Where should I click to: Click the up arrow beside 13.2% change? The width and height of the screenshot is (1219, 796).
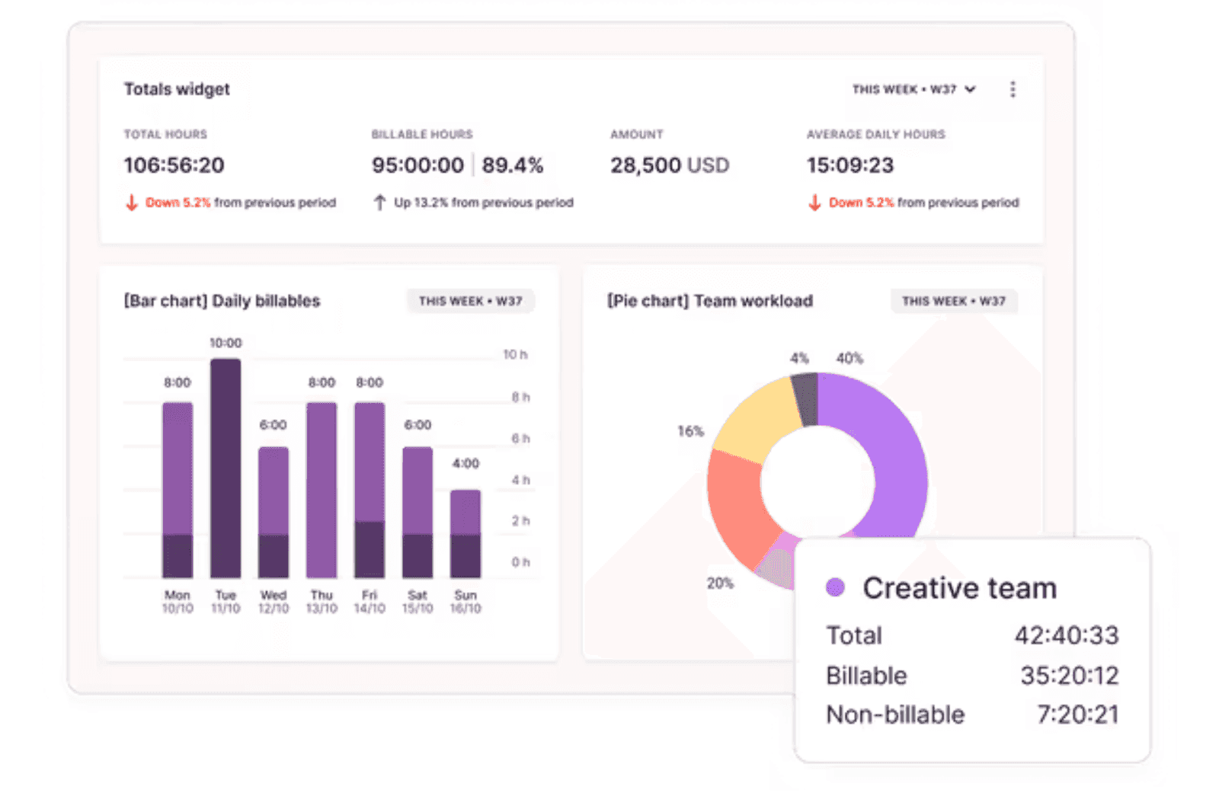point(379,203)
